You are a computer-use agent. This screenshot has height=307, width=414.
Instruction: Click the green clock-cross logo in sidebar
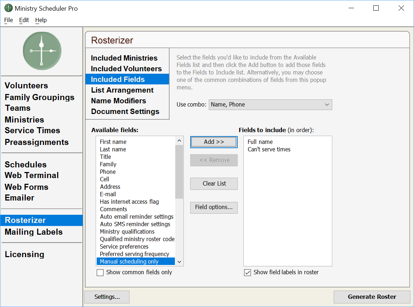coord(42,51)
